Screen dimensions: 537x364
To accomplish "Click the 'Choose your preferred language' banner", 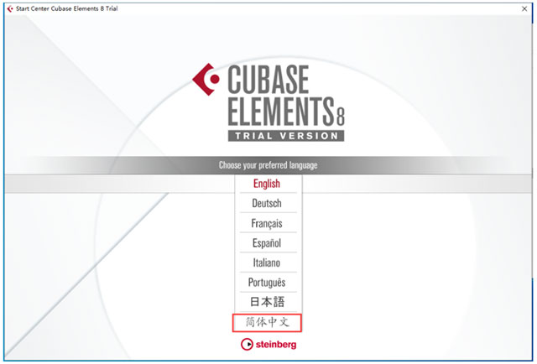I will (x=268, y=165).
